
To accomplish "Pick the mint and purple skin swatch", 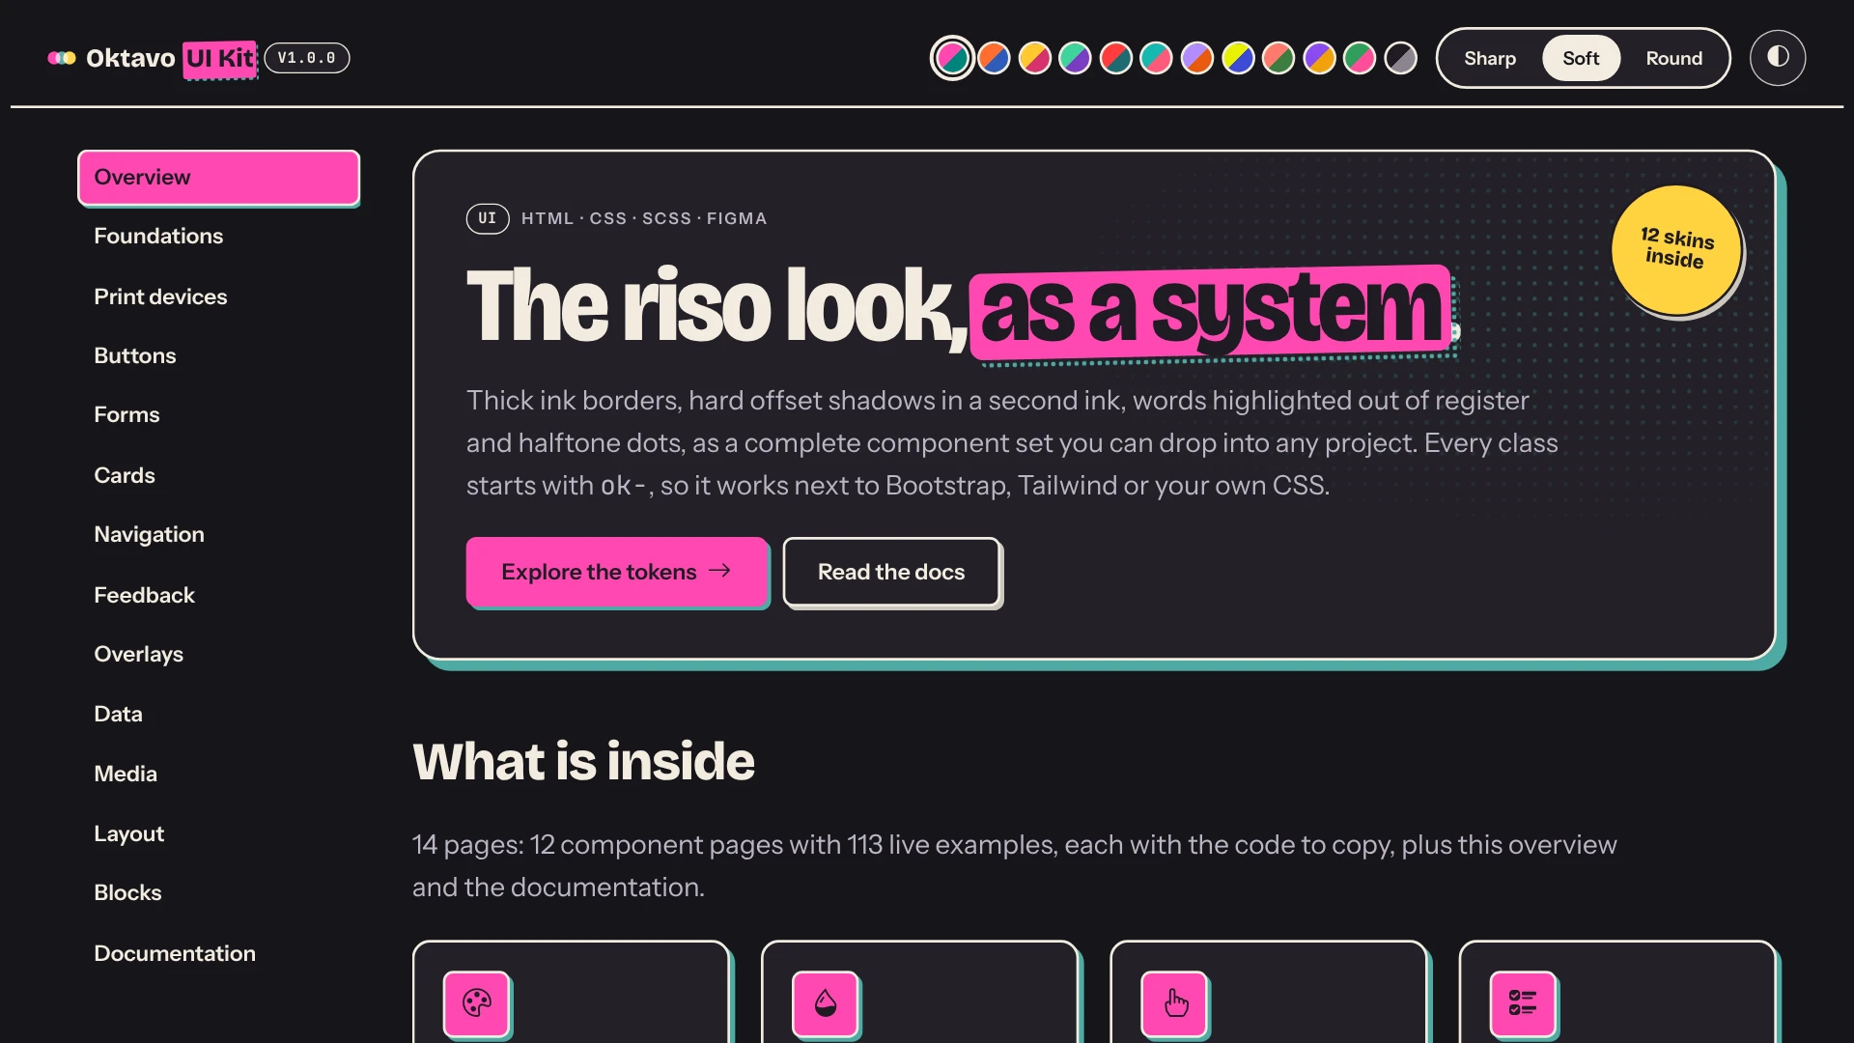I will (x=1075, y=58).
